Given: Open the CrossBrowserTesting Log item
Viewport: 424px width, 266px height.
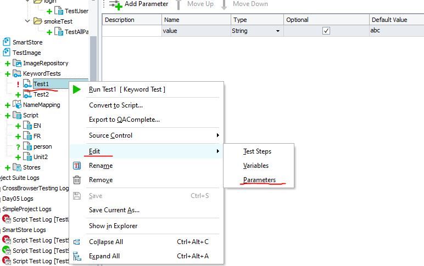Looking at the screenshot, I should pyautogui.click(x=35, y=188).
